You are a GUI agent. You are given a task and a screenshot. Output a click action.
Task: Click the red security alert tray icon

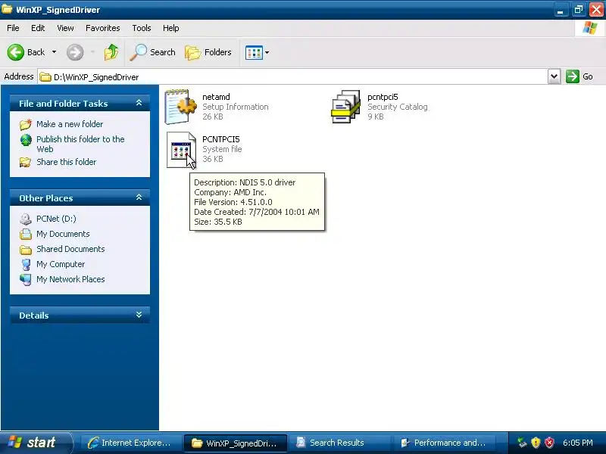tap(549, 443)
